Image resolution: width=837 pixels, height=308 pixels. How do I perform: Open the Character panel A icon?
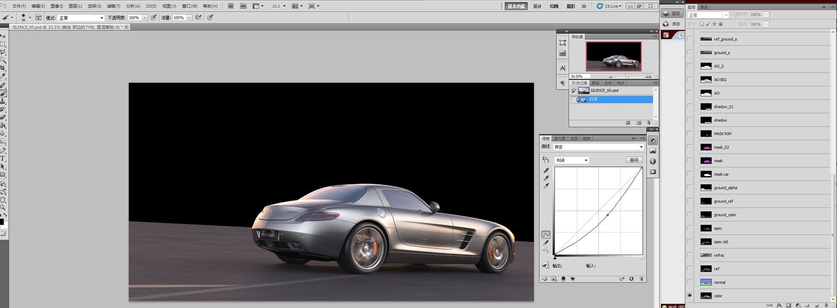pyautogui.click(x=562, y=68)
